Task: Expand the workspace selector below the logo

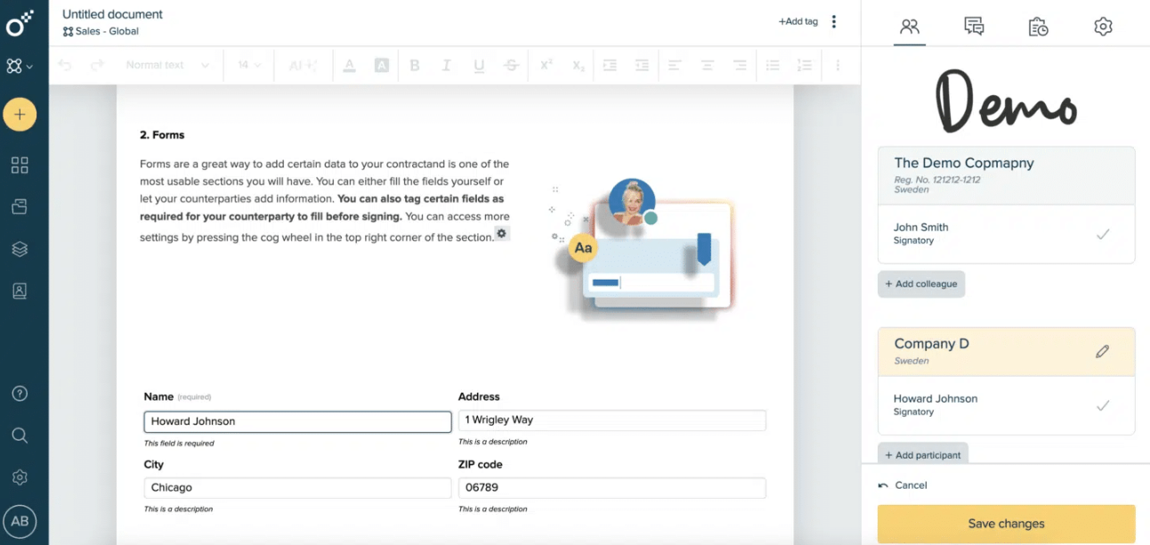Action: [20, 66]
